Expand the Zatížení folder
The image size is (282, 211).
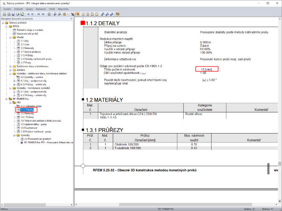tap(10, 70)
